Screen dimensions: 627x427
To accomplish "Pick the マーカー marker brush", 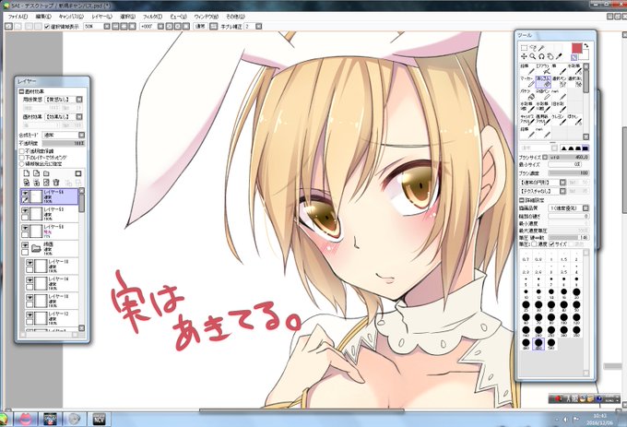I will pos(527,82).
